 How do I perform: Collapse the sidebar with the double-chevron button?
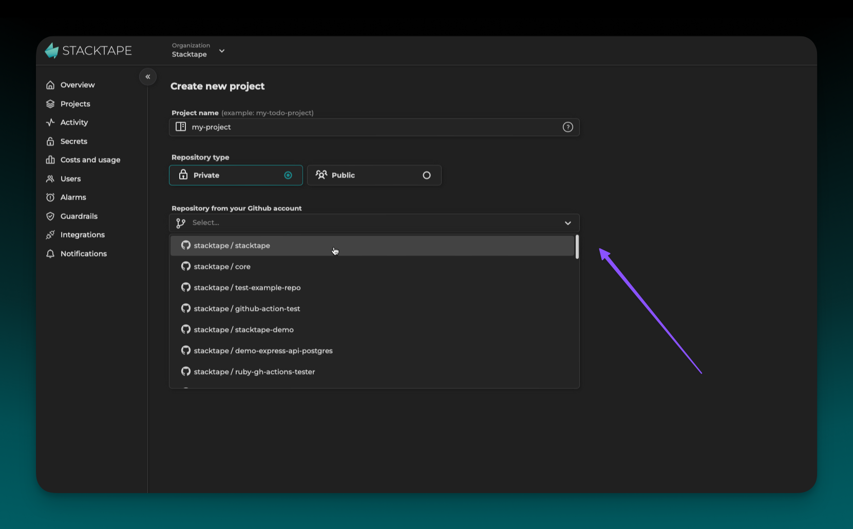pyautogui.click(x=148, y=77)
